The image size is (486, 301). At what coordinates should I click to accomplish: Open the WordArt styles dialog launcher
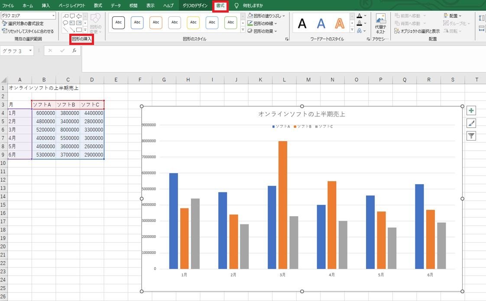click(368, 39)
